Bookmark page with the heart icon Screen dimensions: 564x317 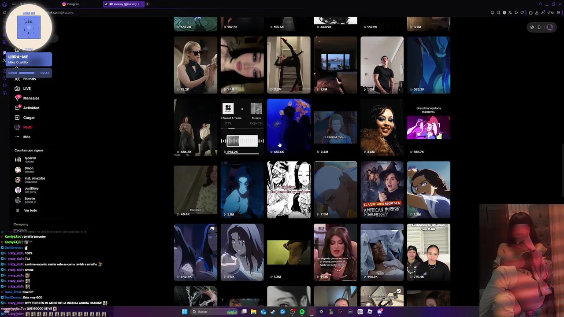click(x=522, y=13)
